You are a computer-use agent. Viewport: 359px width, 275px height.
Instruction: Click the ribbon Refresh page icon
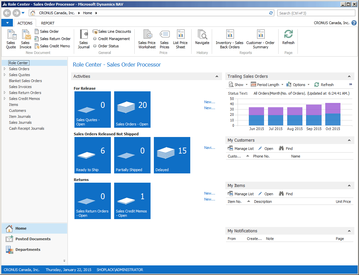[x=289, y=34]
